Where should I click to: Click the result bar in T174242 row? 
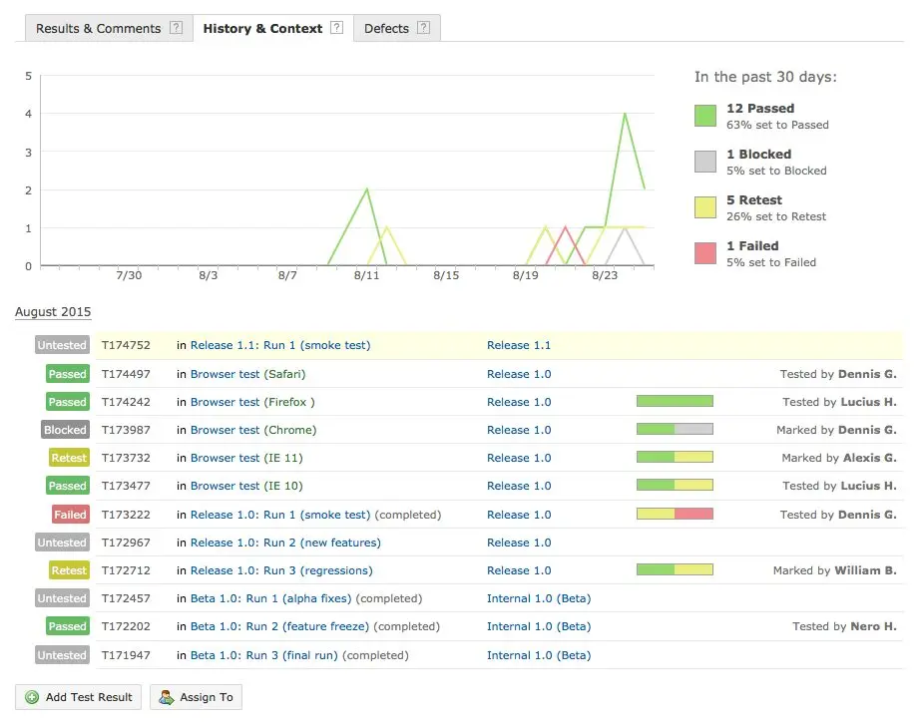pos(675,401)
